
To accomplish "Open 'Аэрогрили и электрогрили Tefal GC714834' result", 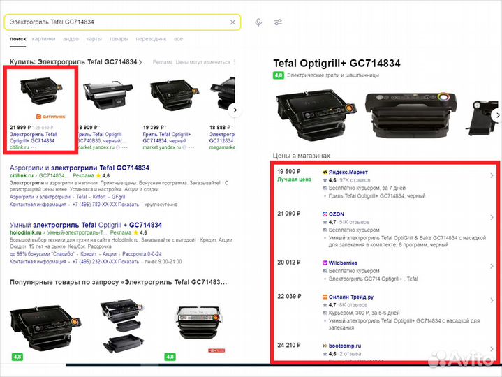I will pos(80,168).
